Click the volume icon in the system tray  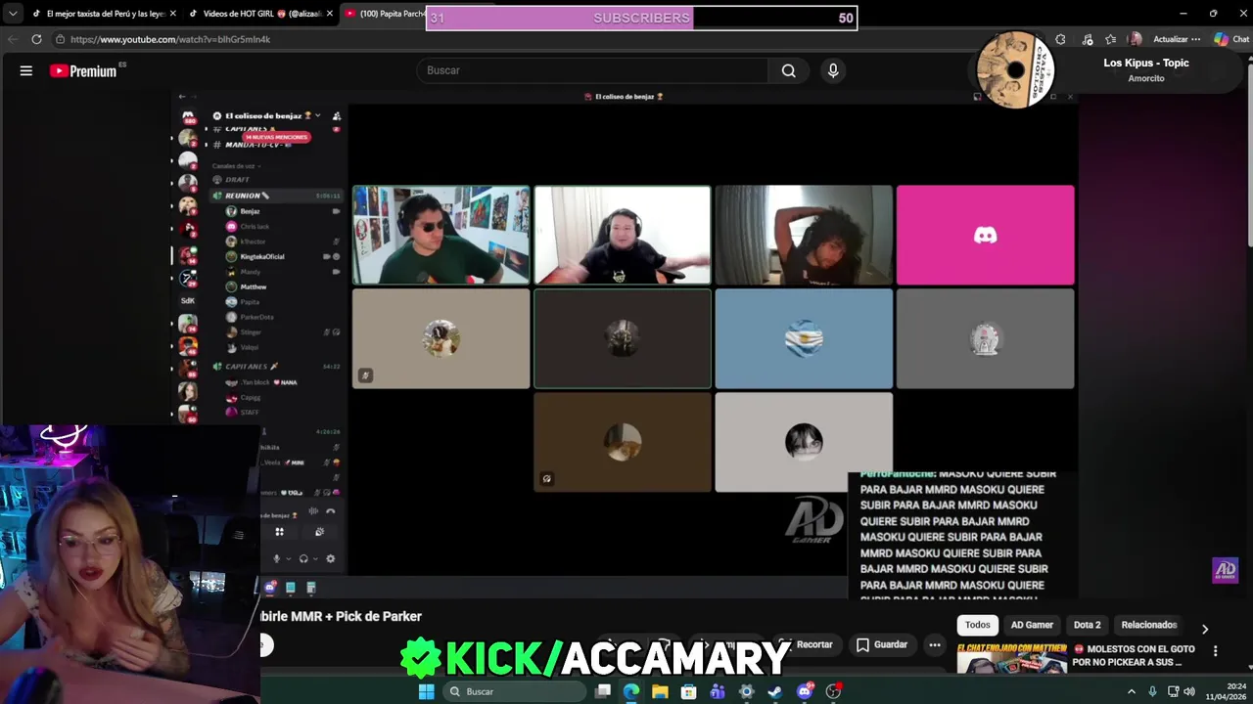tap(1189, 691)
